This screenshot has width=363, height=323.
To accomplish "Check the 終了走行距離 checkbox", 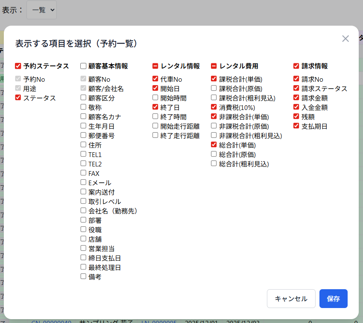I will (155, 135).
